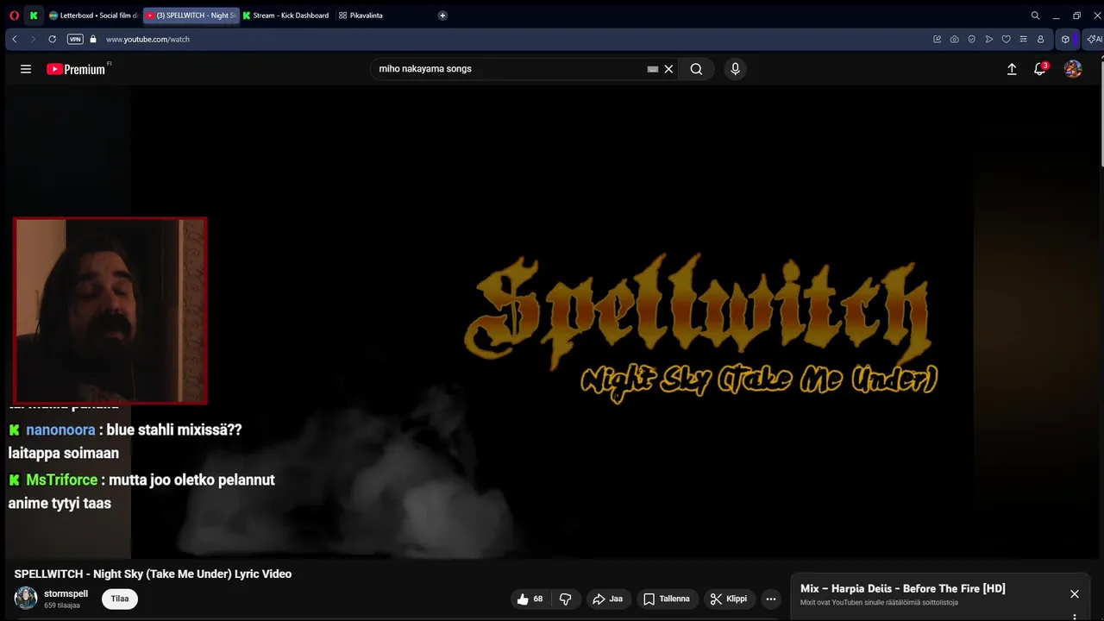1104x621 pixels.
Task: Open the stormspell channel name link
Action: pyautogui.click(x=66, y=593)
